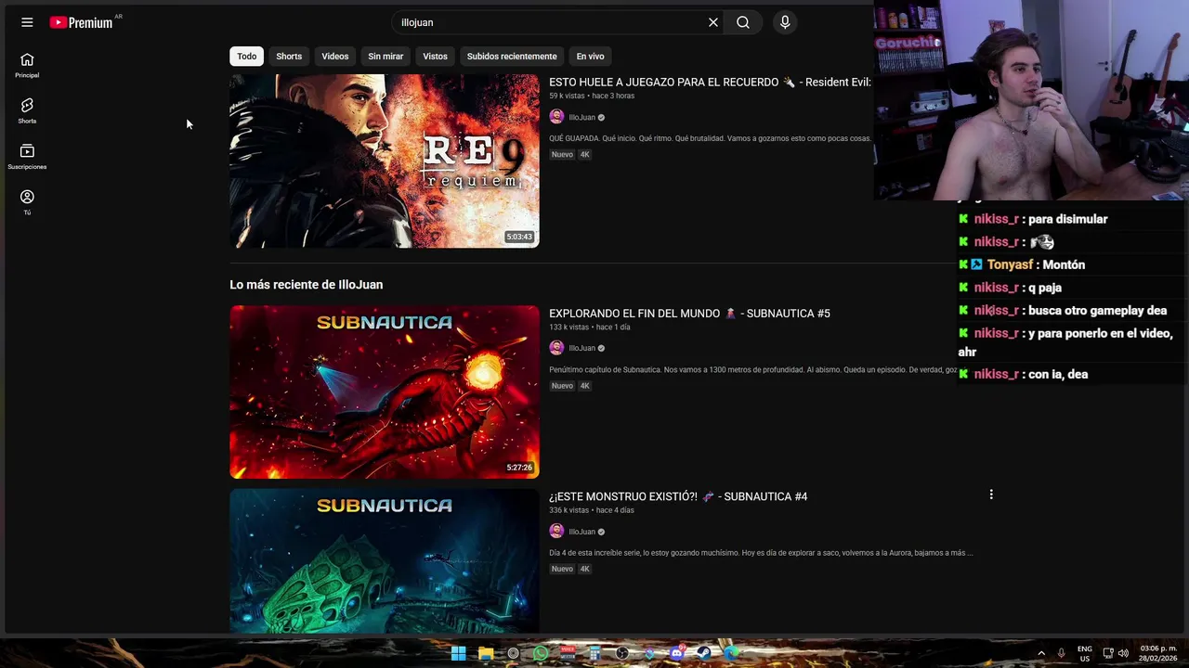Click Tonyasf 'Montón' chat message
This screenshot has width=1189, height=668.
1022,264
